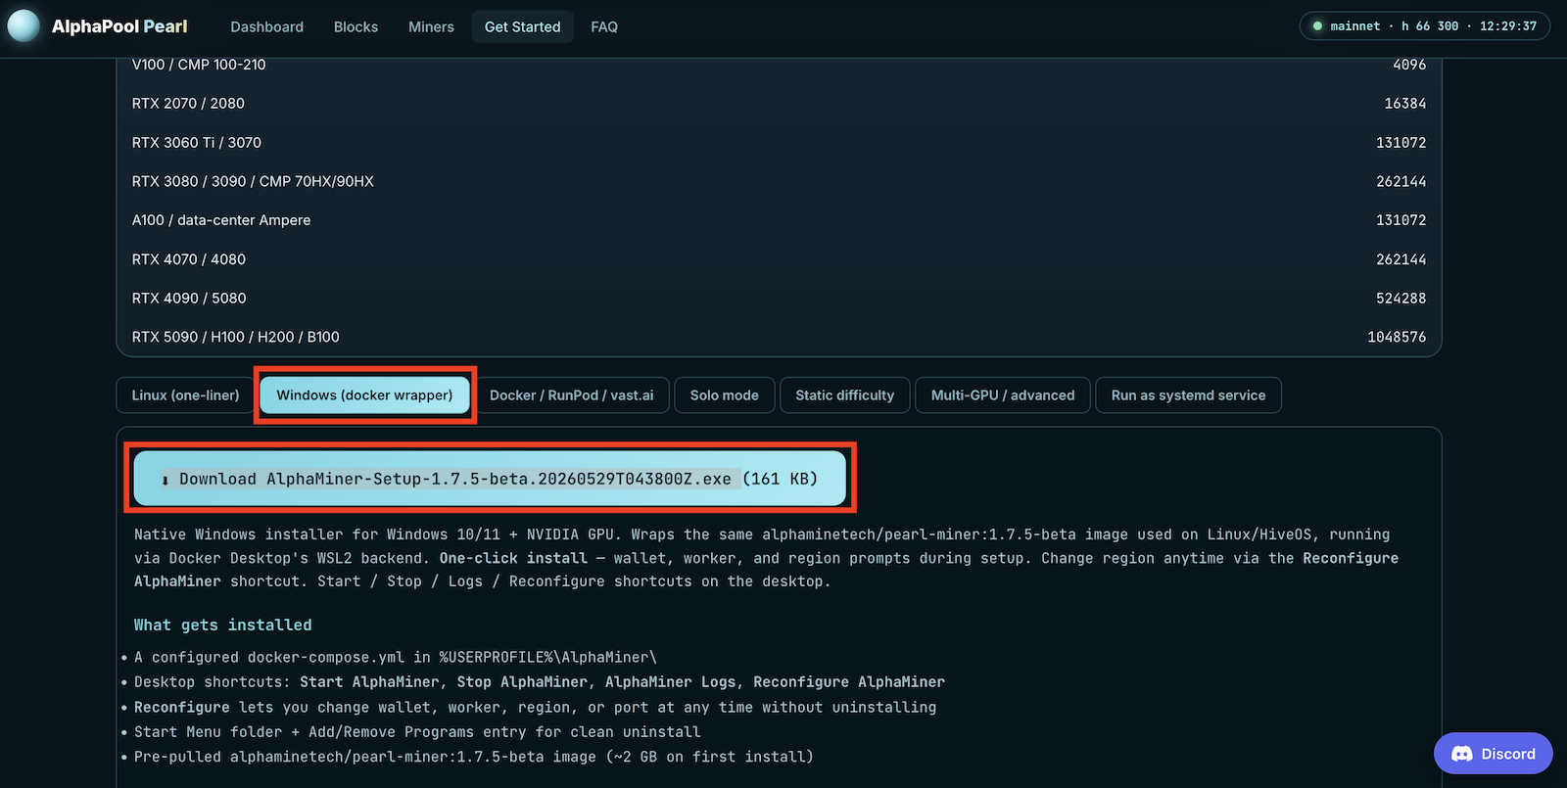The width and height of the screenshot is (1567, 788).
Task: Switch to Linux (one-liner) tab
Action: [x=185, y=395]
